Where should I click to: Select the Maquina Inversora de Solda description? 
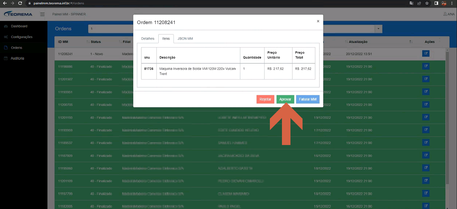click(x=197, y=71)
